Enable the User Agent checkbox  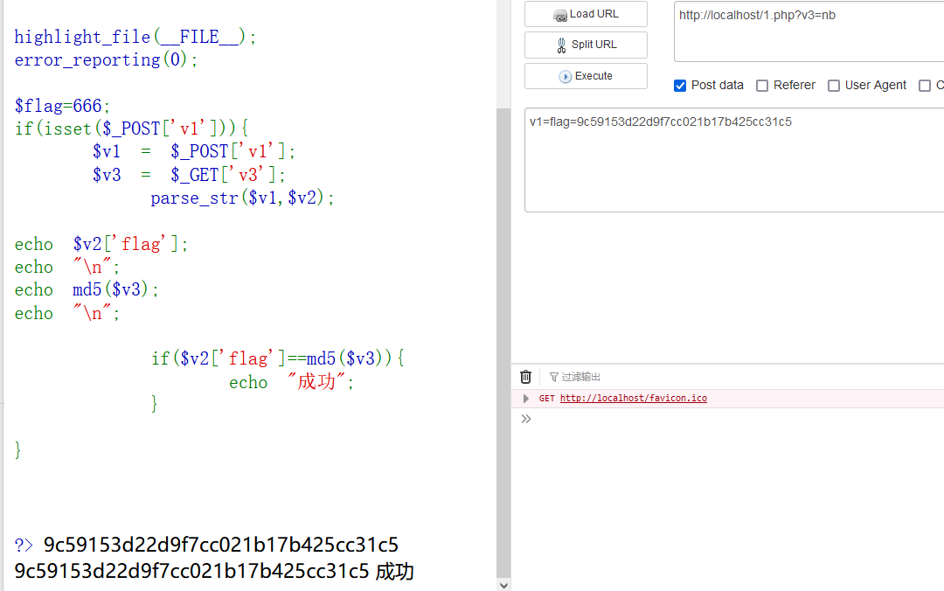834,86
